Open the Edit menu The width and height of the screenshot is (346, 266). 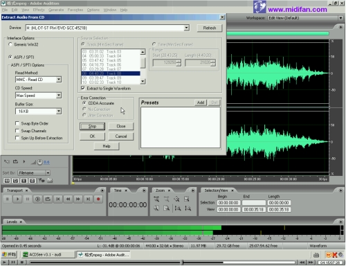pos(15,10)
